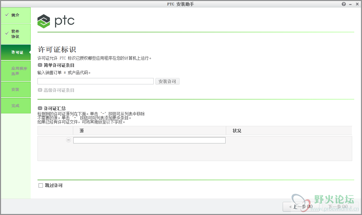Remove the license source row with minus icon
362x215 pixels.
pyautogui.click(x=68, y=140)
